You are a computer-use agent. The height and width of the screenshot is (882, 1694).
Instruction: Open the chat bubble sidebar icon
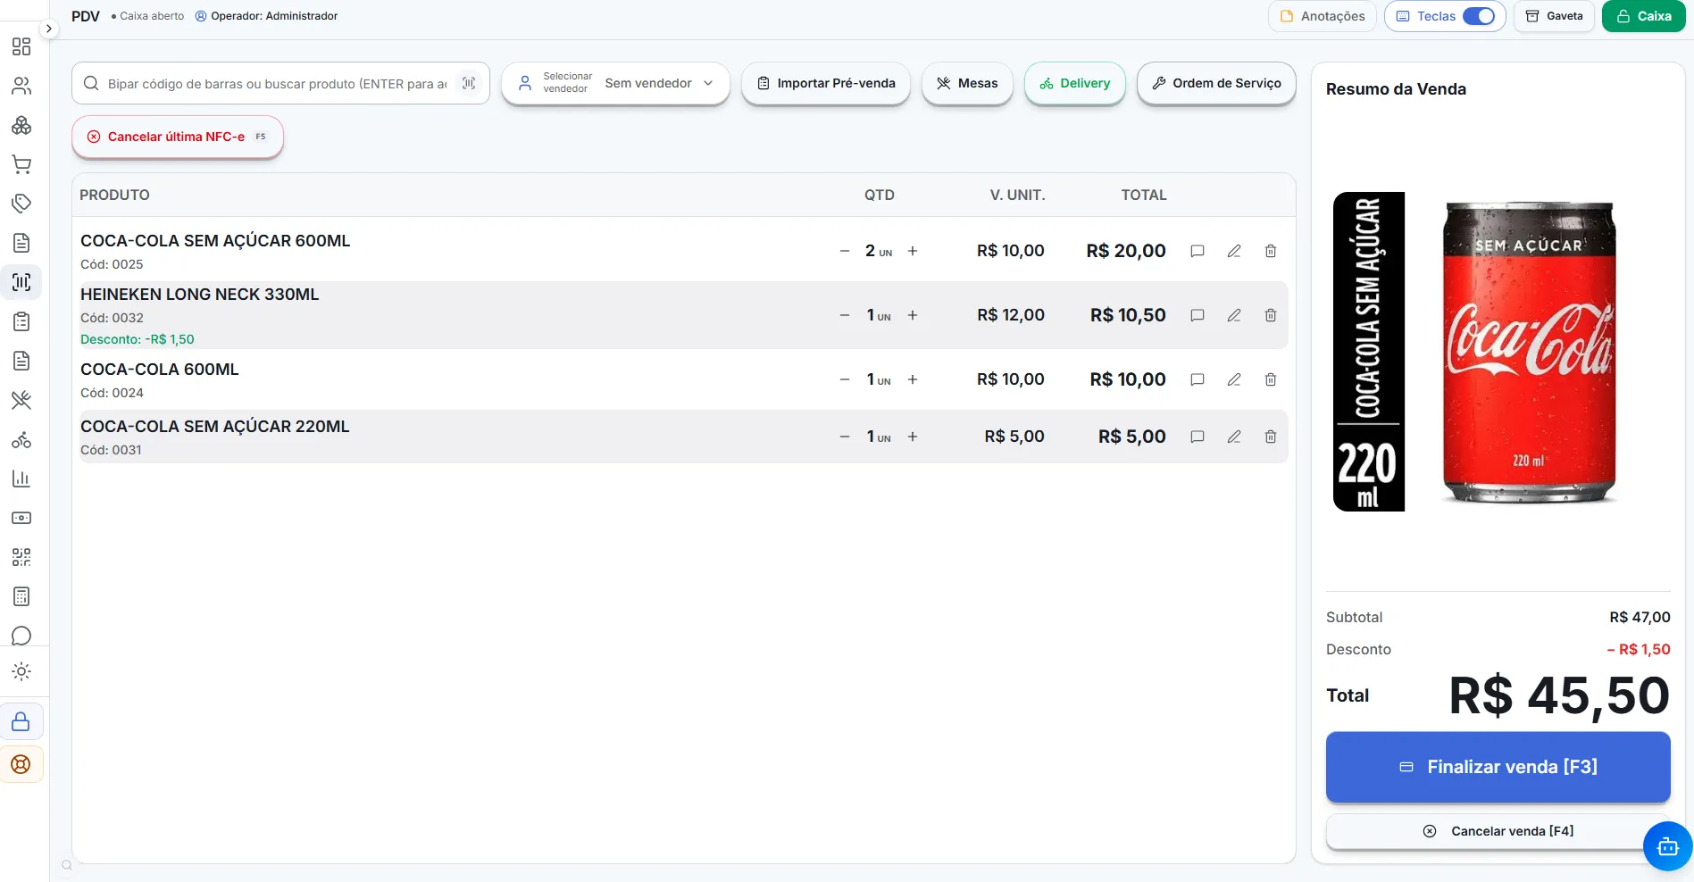tap(21, 636)
